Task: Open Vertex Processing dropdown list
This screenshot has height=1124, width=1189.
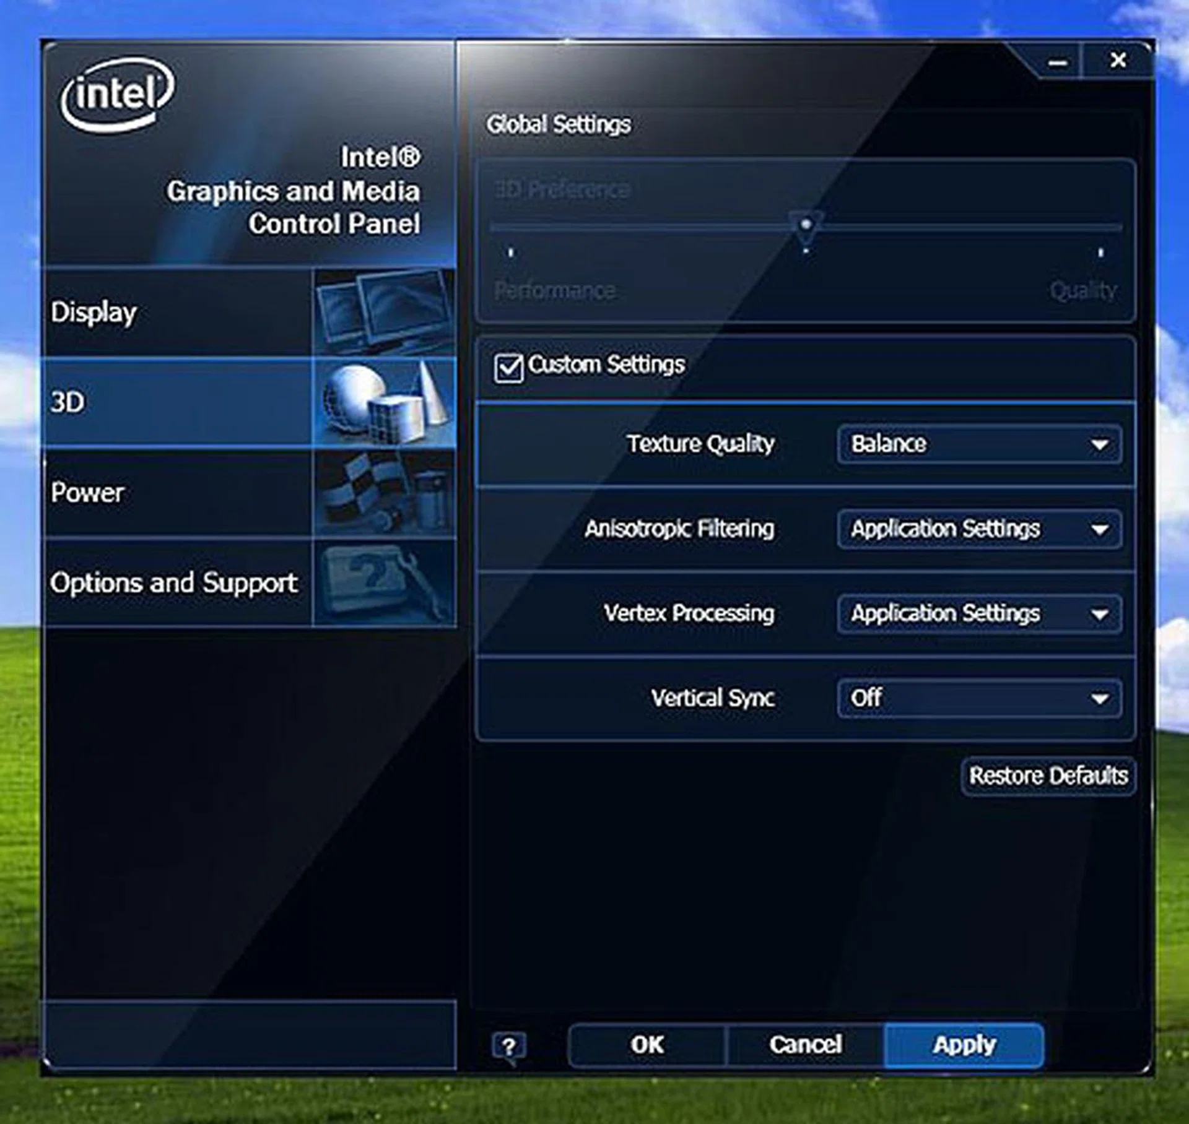Action: pyautogui.click(x=978, y=614)
